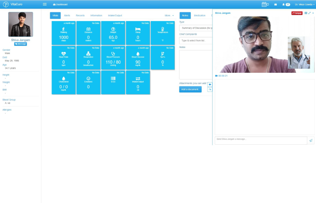This screenshot has height=203, width=316.
Task: Open the Distance meters vital tile
Action: click(x=88, y=33)
